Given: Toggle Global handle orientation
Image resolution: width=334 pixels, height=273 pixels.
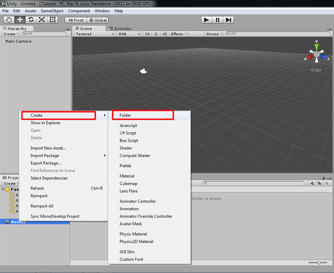Looking at the screenshot, I should tap(98, 20).
